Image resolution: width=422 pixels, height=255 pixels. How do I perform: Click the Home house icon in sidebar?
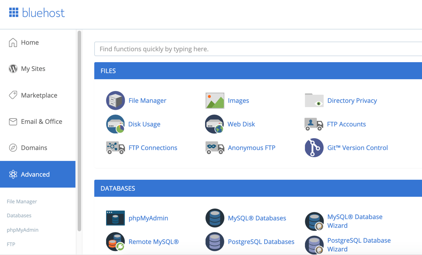point(13,42)
